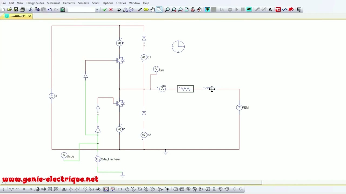Select the text tool letter A

click(x=270, y=10)
